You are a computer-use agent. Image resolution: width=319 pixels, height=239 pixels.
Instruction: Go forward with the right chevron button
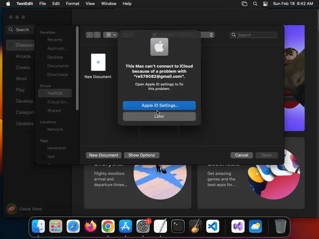pos(97,35)
